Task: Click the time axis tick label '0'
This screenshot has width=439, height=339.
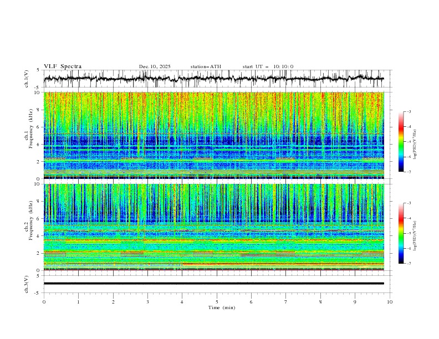Action: point(44,302)
